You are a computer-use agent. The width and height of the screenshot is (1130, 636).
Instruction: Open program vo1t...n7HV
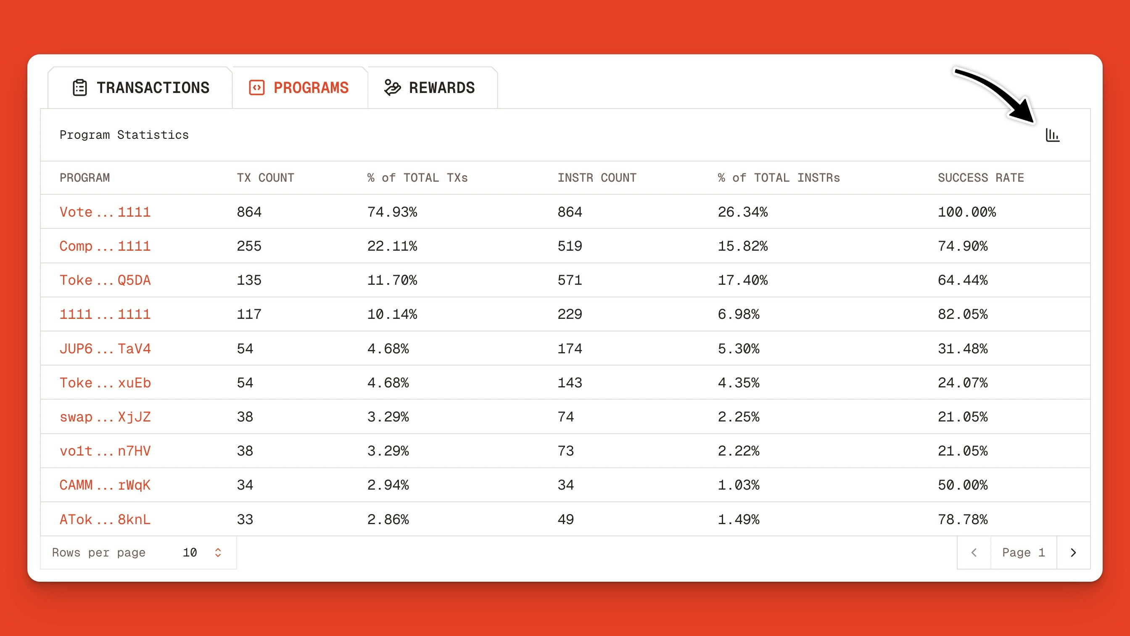coord(105,451)
